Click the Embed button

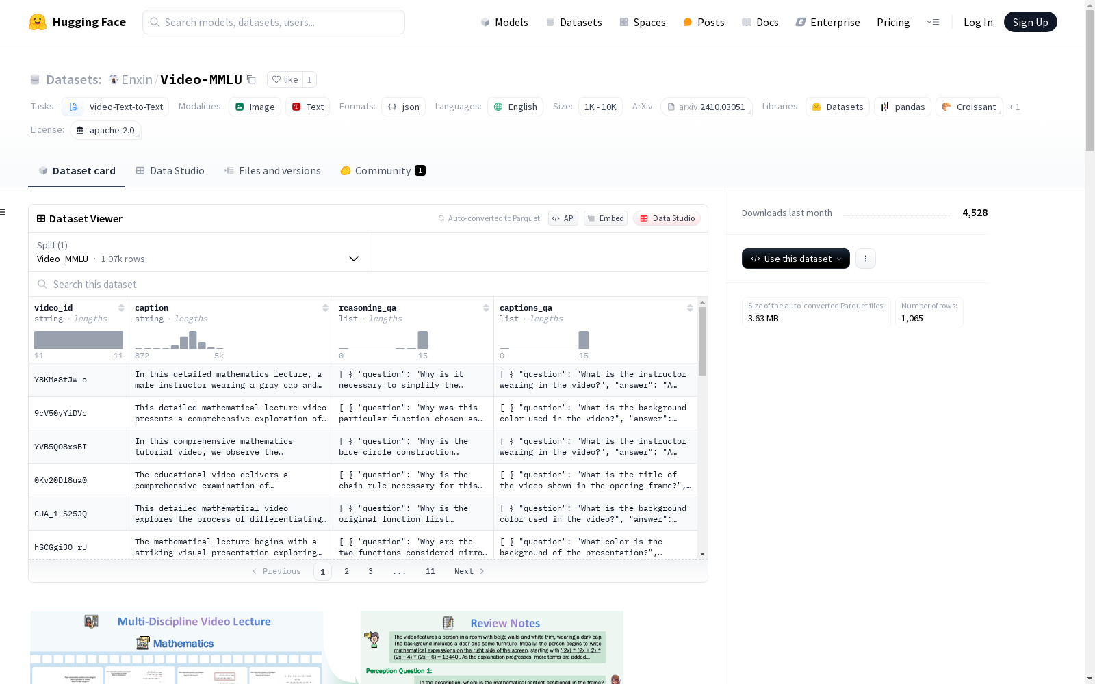coord(606,218)
